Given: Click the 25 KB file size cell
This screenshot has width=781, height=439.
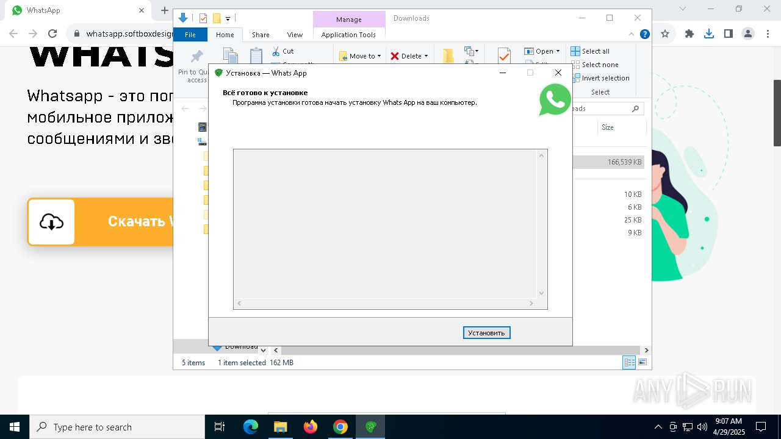Looking at the screenshot, I should click(x=633, y=220).
